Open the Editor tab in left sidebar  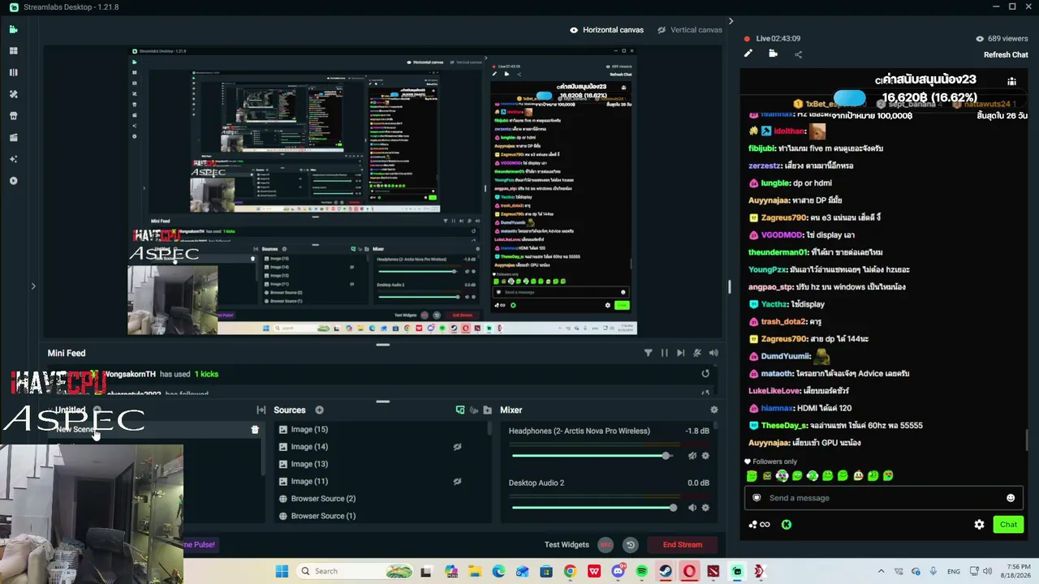click(13, 29)
